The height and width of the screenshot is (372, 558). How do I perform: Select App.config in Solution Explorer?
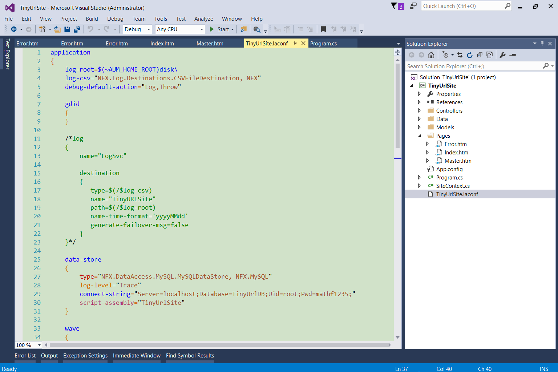(449, 169)
